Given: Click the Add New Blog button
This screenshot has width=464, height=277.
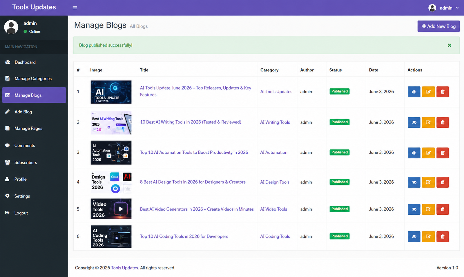Looking at the screenshot, I should pyautogui.click(x=438, y=26).
